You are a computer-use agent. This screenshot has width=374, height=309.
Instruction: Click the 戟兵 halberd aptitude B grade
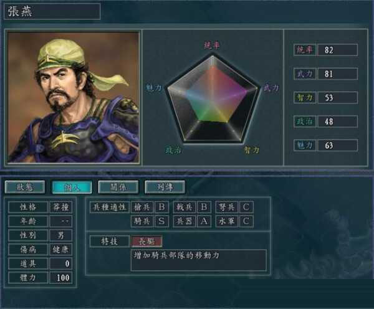tap(204, 207)
